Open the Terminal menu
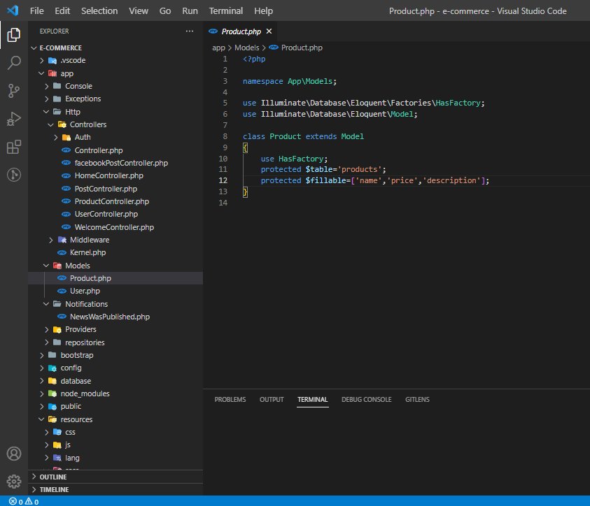The height and width of the screenshot is (506, 590). click(225, 10)
